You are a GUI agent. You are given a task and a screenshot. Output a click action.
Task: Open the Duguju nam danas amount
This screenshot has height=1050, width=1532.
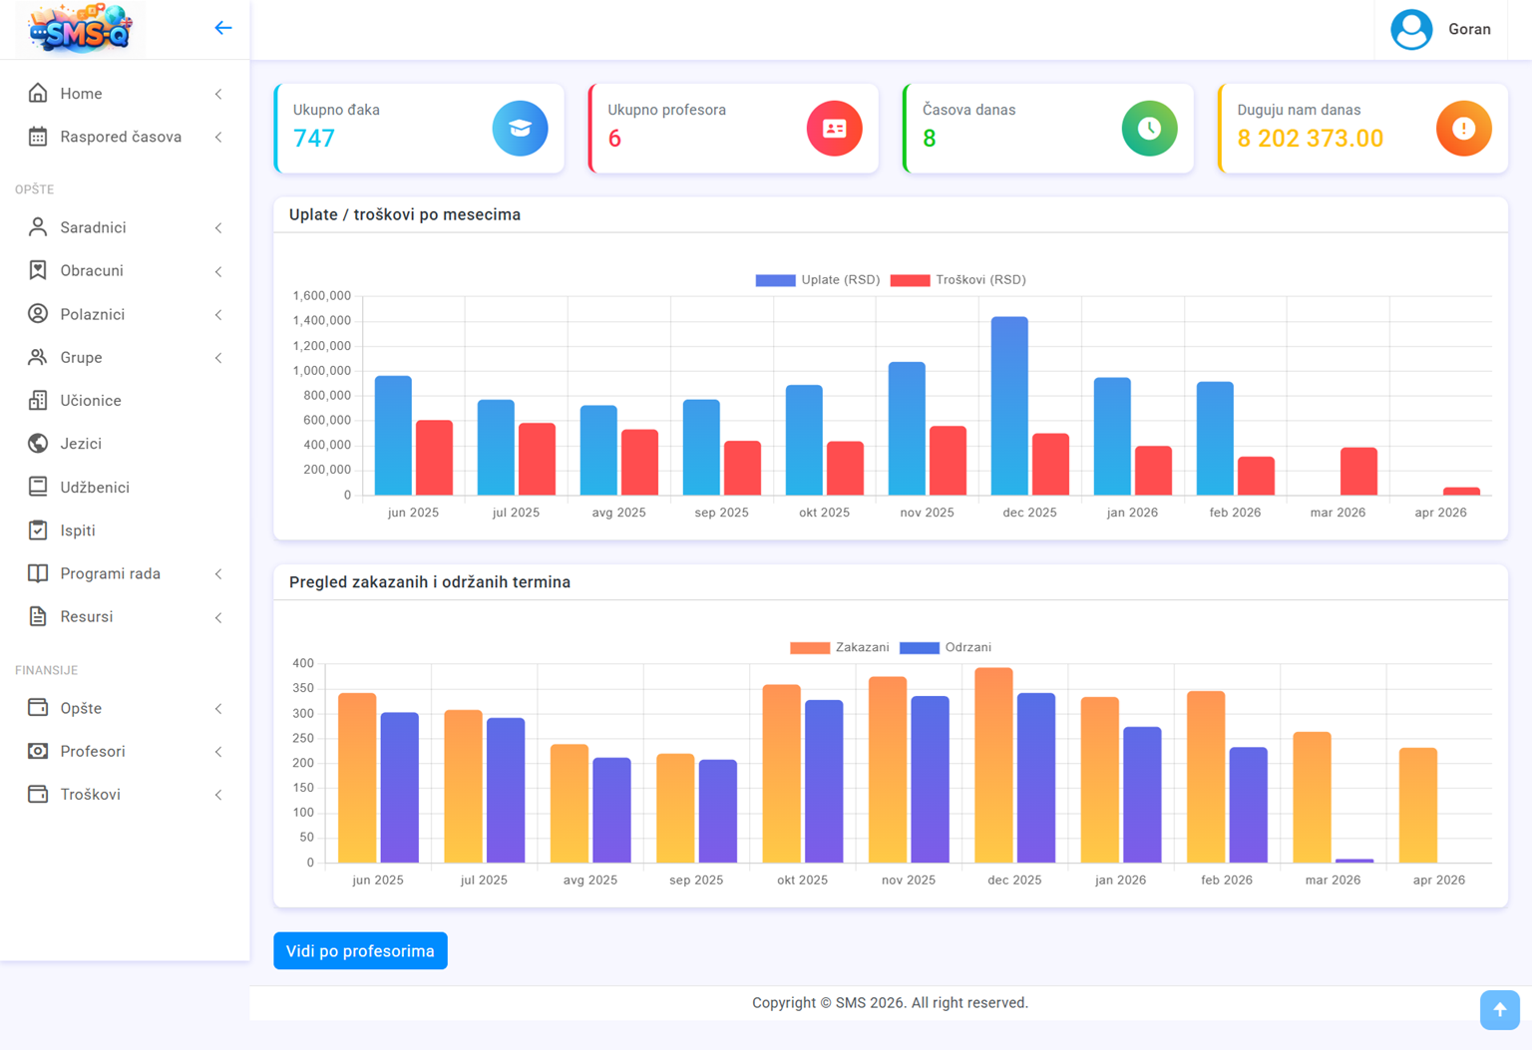[x=1311, y=139]
